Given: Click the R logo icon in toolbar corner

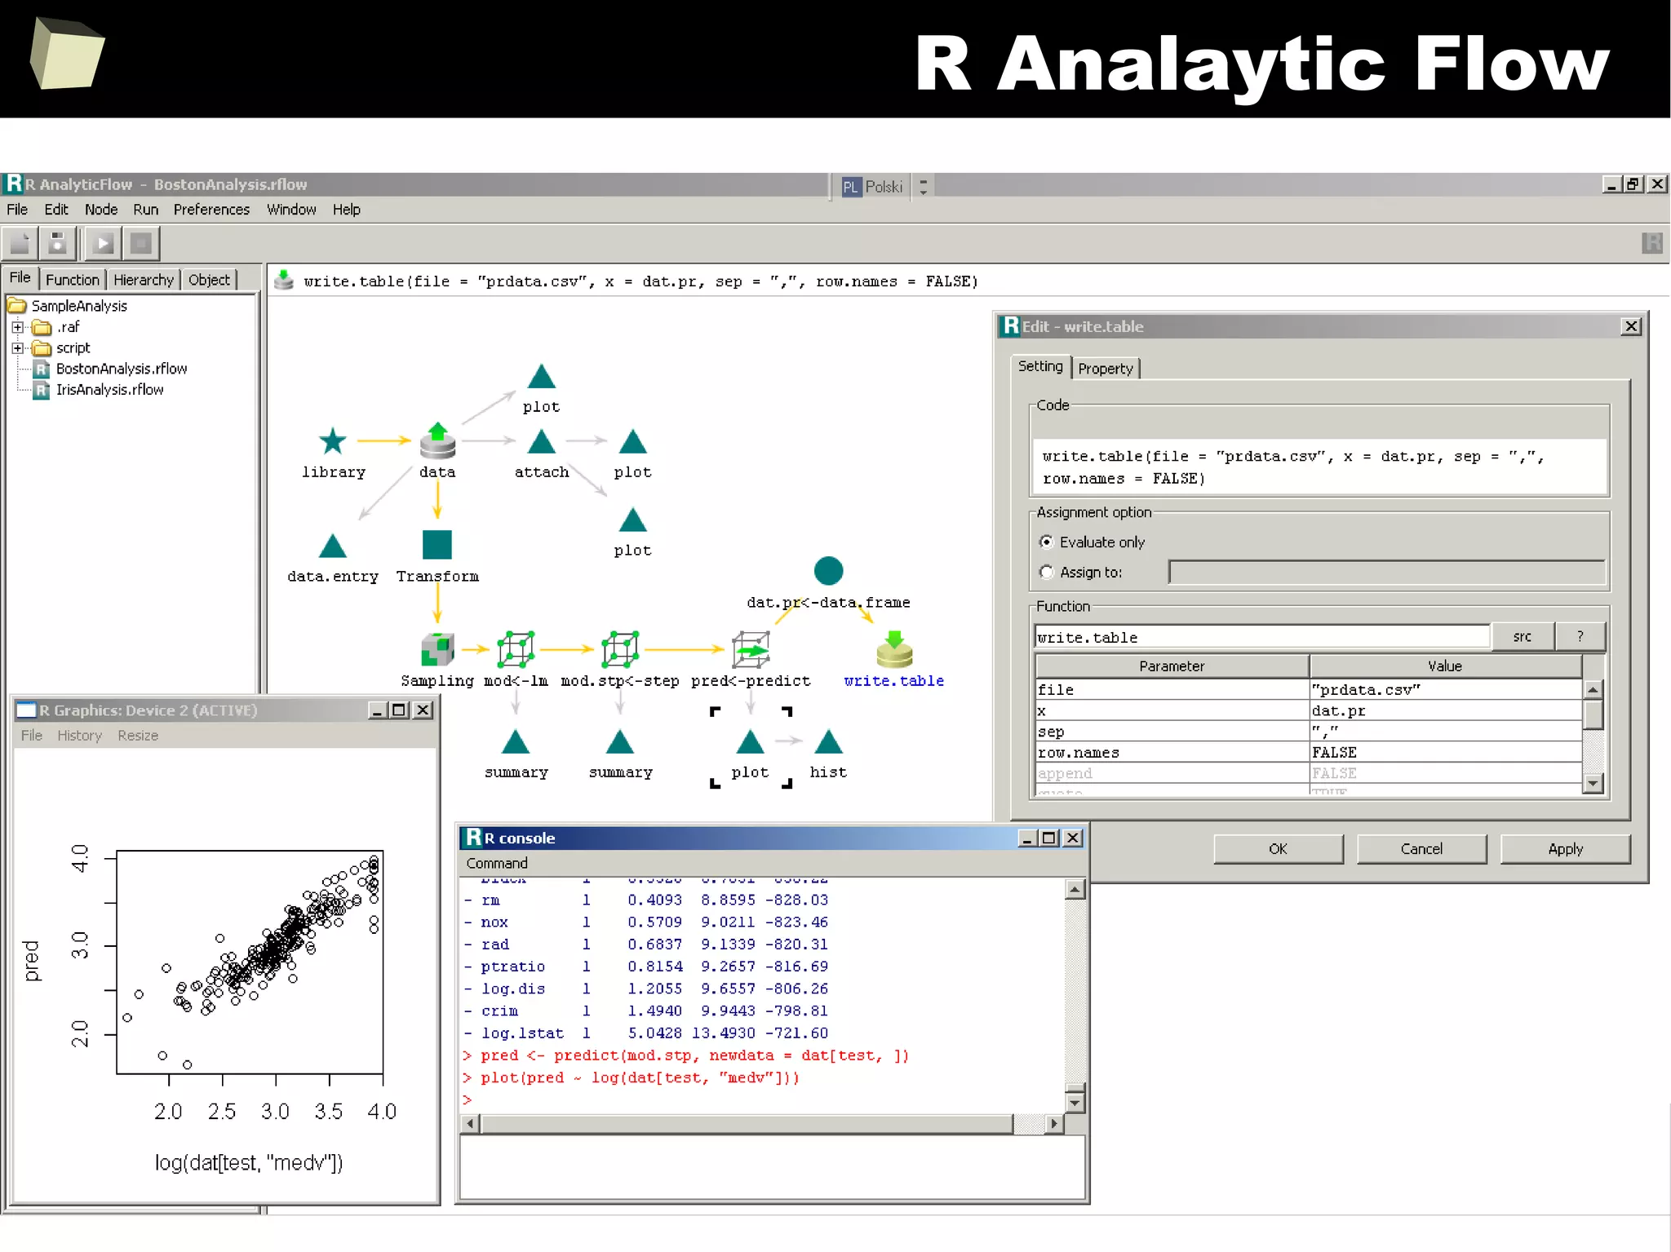Looking at the screenshot, I should coord(1652,243).
